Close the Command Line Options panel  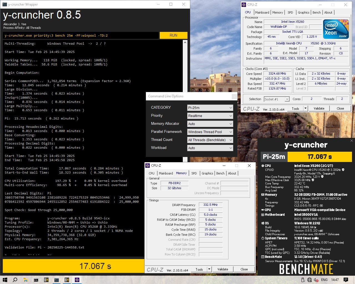[235, 96]
